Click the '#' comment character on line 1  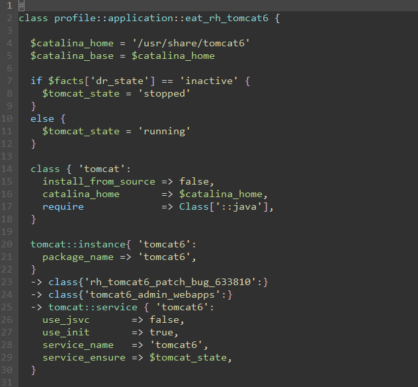coord(21,5)
